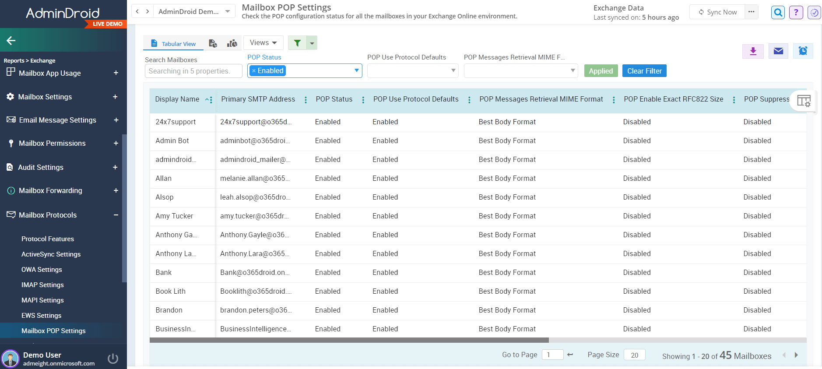Go to next page arrow
822x369 pixels.
tap(796, 355)
